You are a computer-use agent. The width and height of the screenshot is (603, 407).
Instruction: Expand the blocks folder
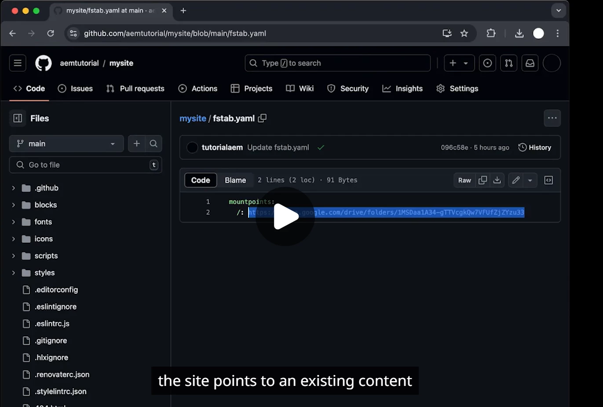13,205
